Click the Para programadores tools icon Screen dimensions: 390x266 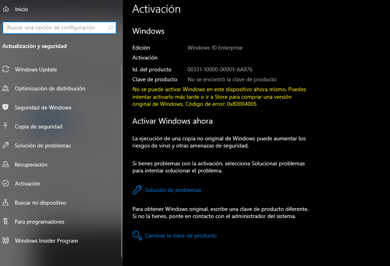[x=6, y=222]
